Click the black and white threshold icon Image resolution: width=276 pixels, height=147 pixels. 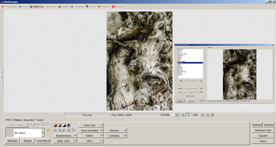point(64,125)
